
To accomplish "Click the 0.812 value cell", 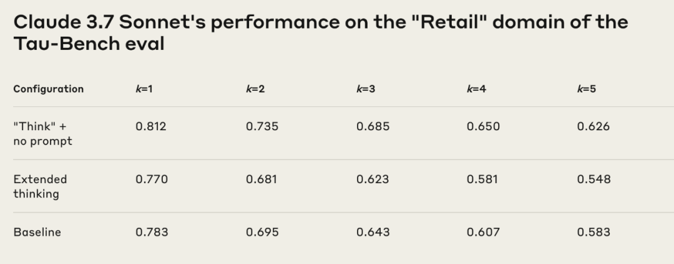I will coord(151,126).
